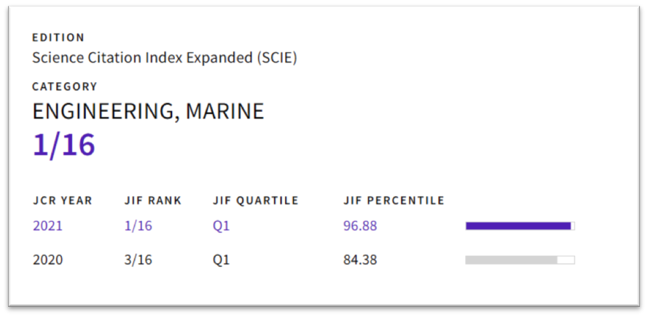The width and height of the screenshot is (648, 317).
Task: Click the unfilled end of 2020 percentile bar
Action: [566, 260]
